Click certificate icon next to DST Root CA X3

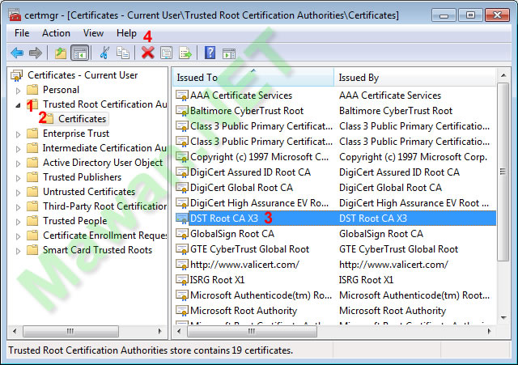(182, 219)
